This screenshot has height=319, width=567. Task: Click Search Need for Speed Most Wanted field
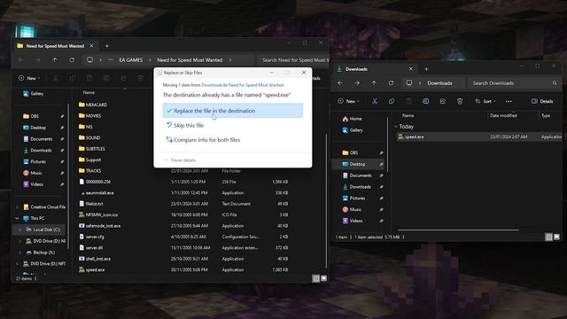[293, 60]
